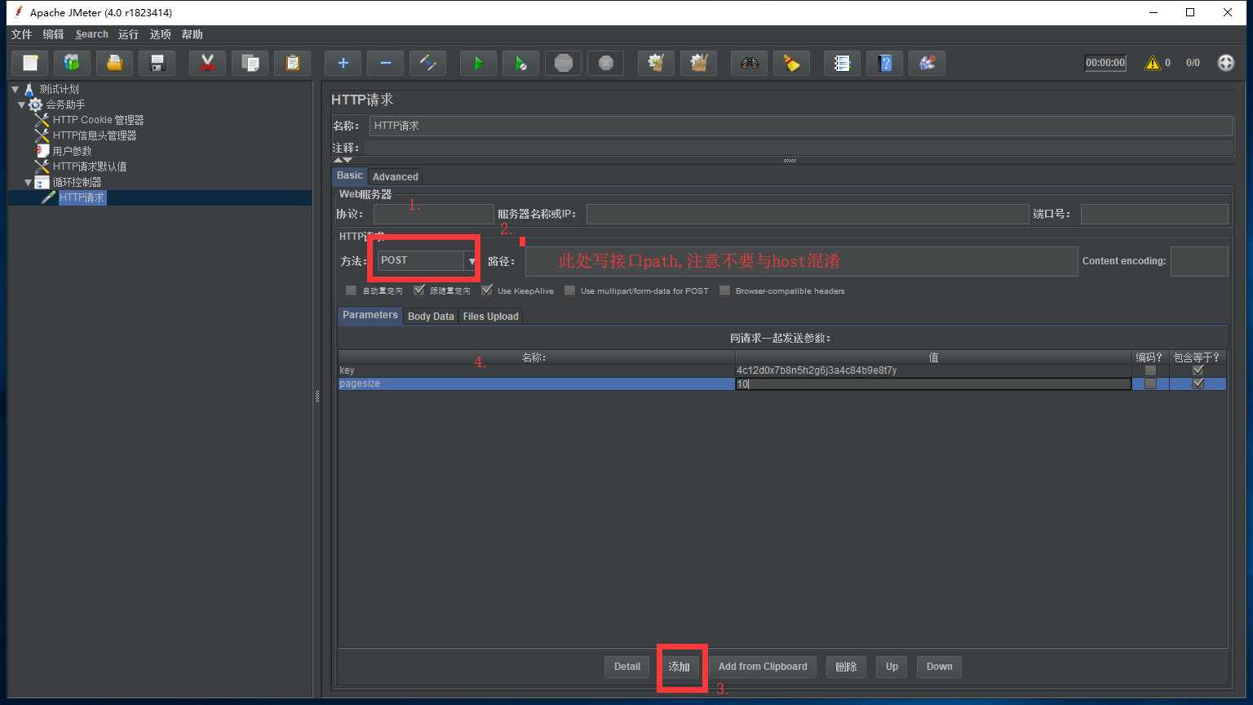Clear all results with double-broom icon
Image resolution: width=1253 pixels, height=705 pixels.
click(698, 63)
